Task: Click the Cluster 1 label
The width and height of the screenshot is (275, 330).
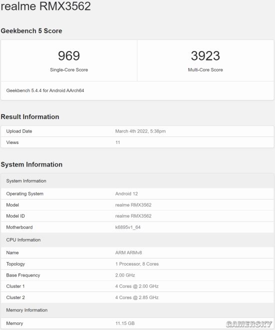Action: point(15,286)
